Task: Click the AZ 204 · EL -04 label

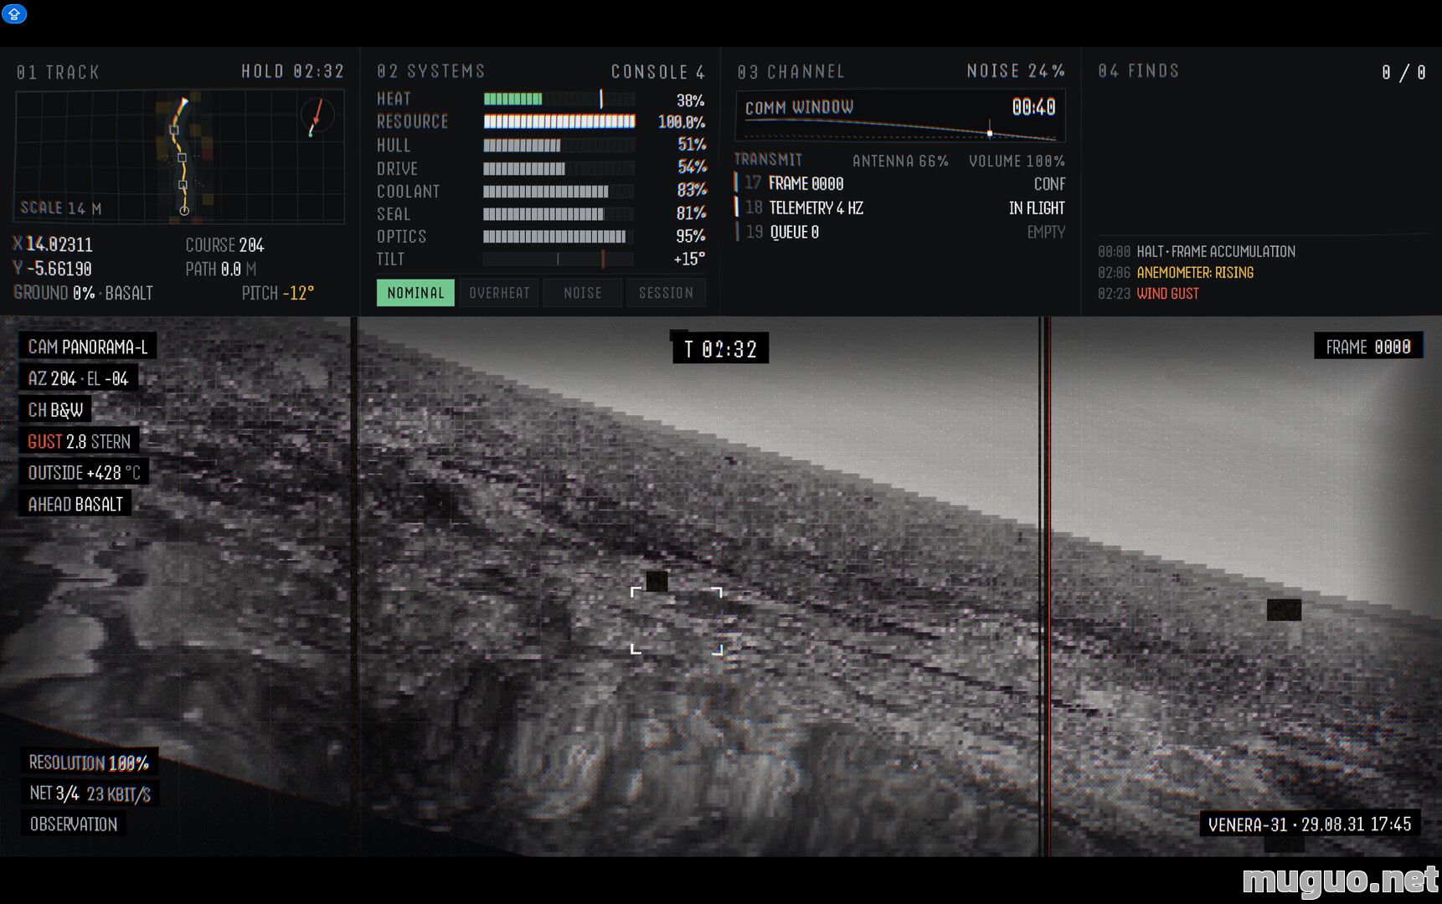Action: pyautogui.click(x=79, y=378)
